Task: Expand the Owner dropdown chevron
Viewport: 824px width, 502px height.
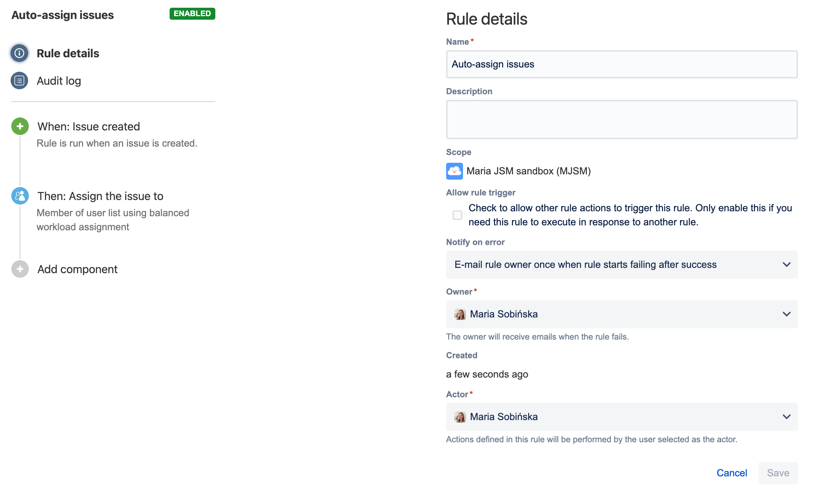Action: point(786,314)
